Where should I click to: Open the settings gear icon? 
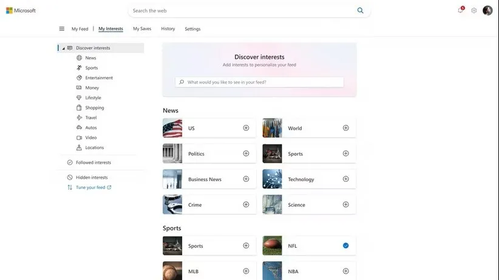474,10
